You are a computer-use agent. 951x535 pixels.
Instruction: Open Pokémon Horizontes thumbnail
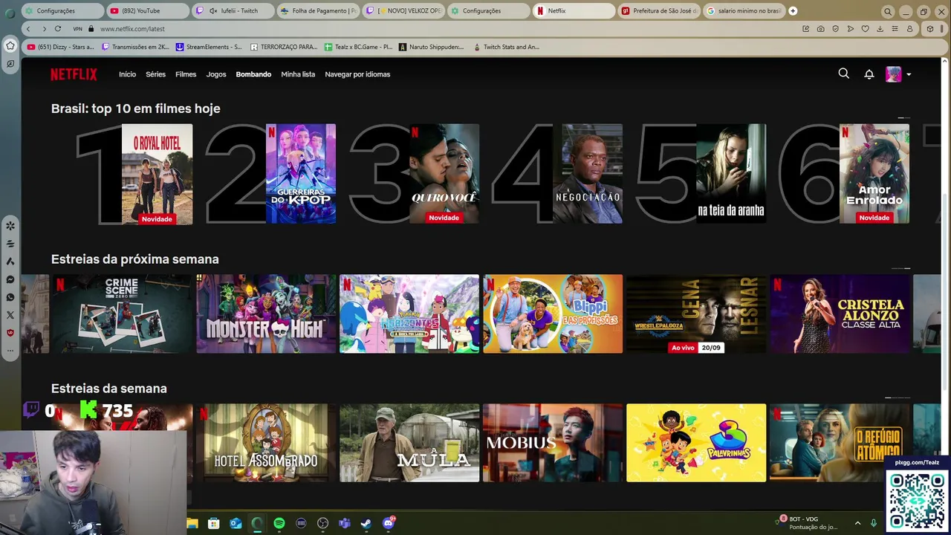(409, 314)
